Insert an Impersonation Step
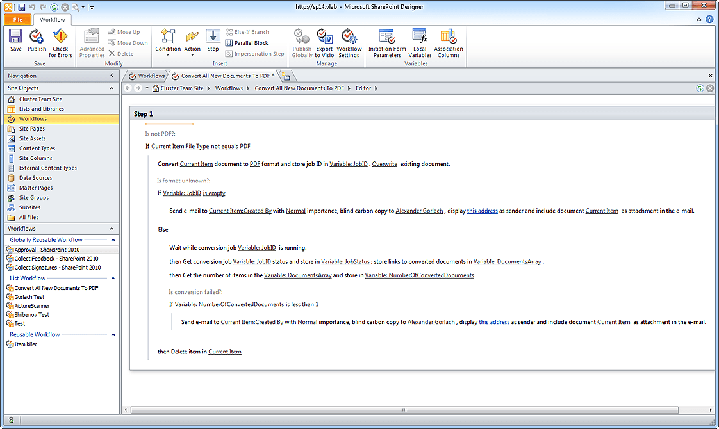 (254, 54)
